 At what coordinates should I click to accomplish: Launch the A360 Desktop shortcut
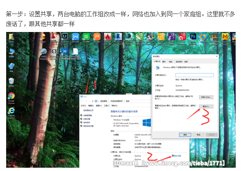(x=43, y=54)
